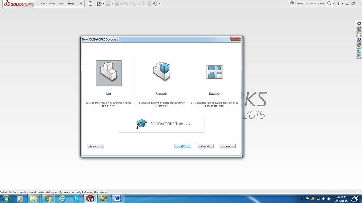Open the Windows Start menu
362x203 pixels.
[6, 199]
